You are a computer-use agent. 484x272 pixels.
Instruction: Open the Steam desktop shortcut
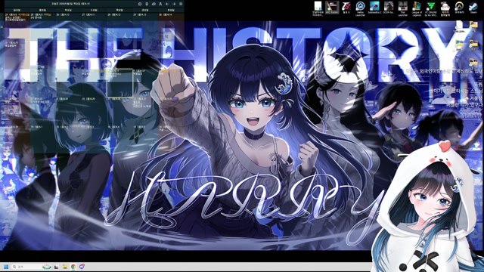(x=473, y=8)
